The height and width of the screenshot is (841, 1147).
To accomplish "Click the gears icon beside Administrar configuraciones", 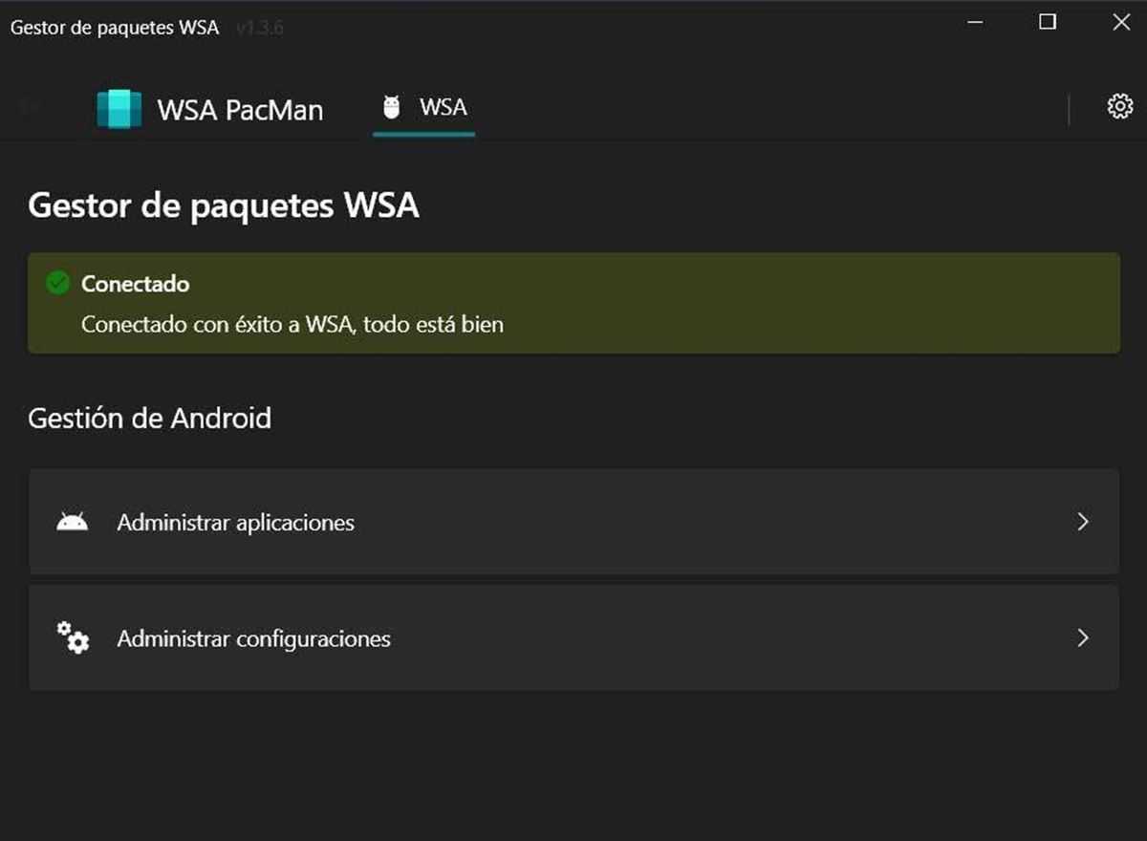I will (x=73, y=637).
